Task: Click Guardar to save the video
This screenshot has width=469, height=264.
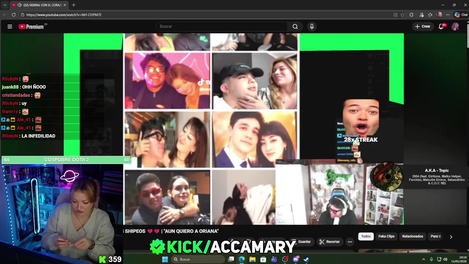Action: pos(301,242)
